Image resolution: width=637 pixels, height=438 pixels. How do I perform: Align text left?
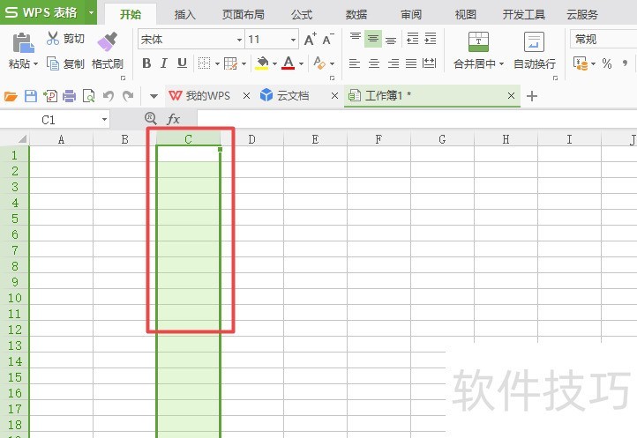(x=355, y=63)
